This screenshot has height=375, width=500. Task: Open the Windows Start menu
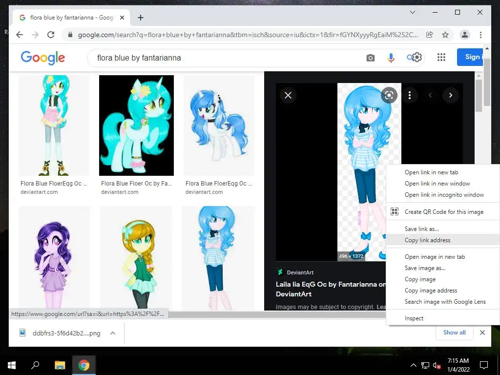[12, 365]
